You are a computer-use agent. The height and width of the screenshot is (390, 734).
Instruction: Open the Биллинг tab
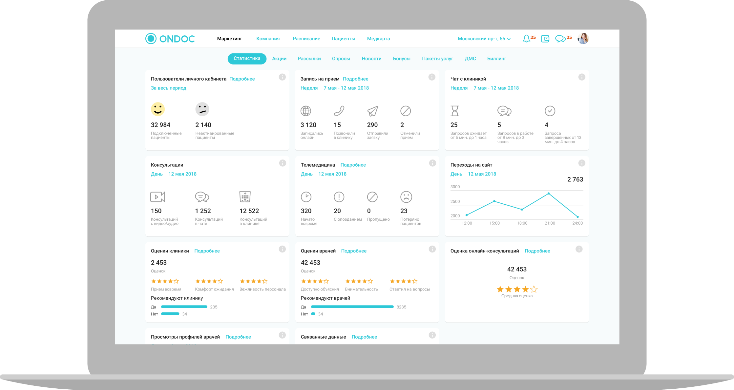pyautogui.click(x=496, y=59)
